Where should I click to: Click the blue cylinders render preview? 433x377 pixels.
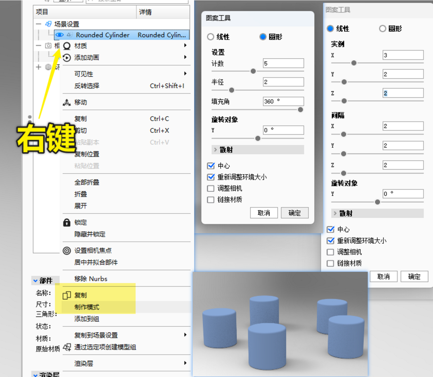coord(280,324)
